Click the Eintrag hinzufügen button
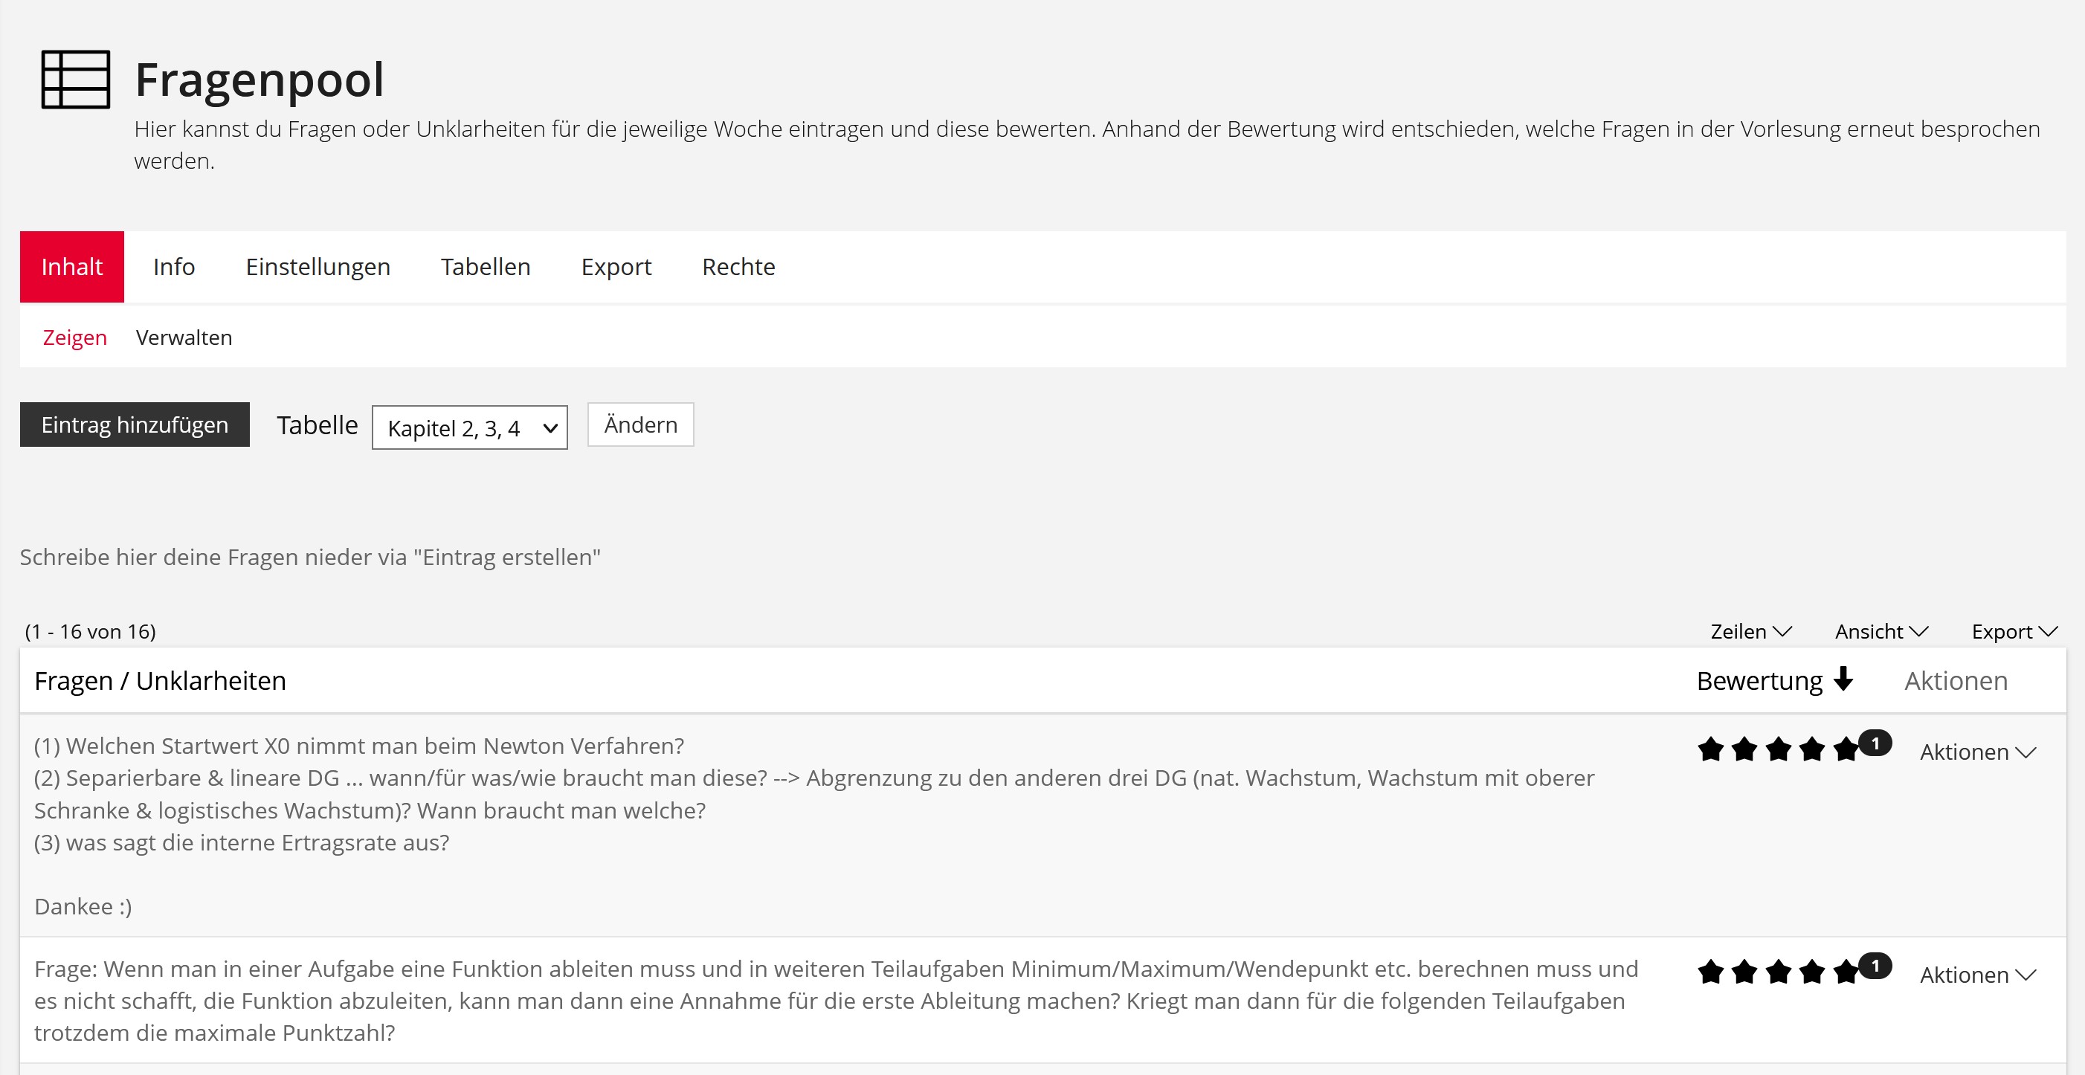The width and height of the screenshot is (2085, 1075). pos(135,425)
